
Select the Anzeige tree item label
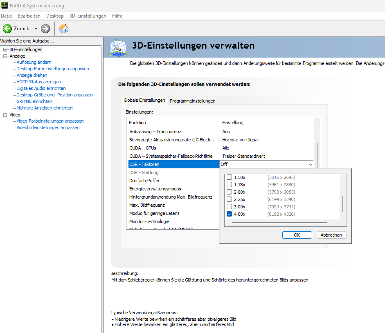click(x=17, y=56)
